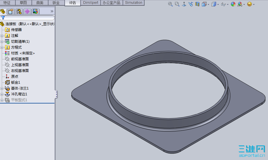Click the 基体-法兰1 feature icon
The image size is (268, 160).
click(7, 88)
